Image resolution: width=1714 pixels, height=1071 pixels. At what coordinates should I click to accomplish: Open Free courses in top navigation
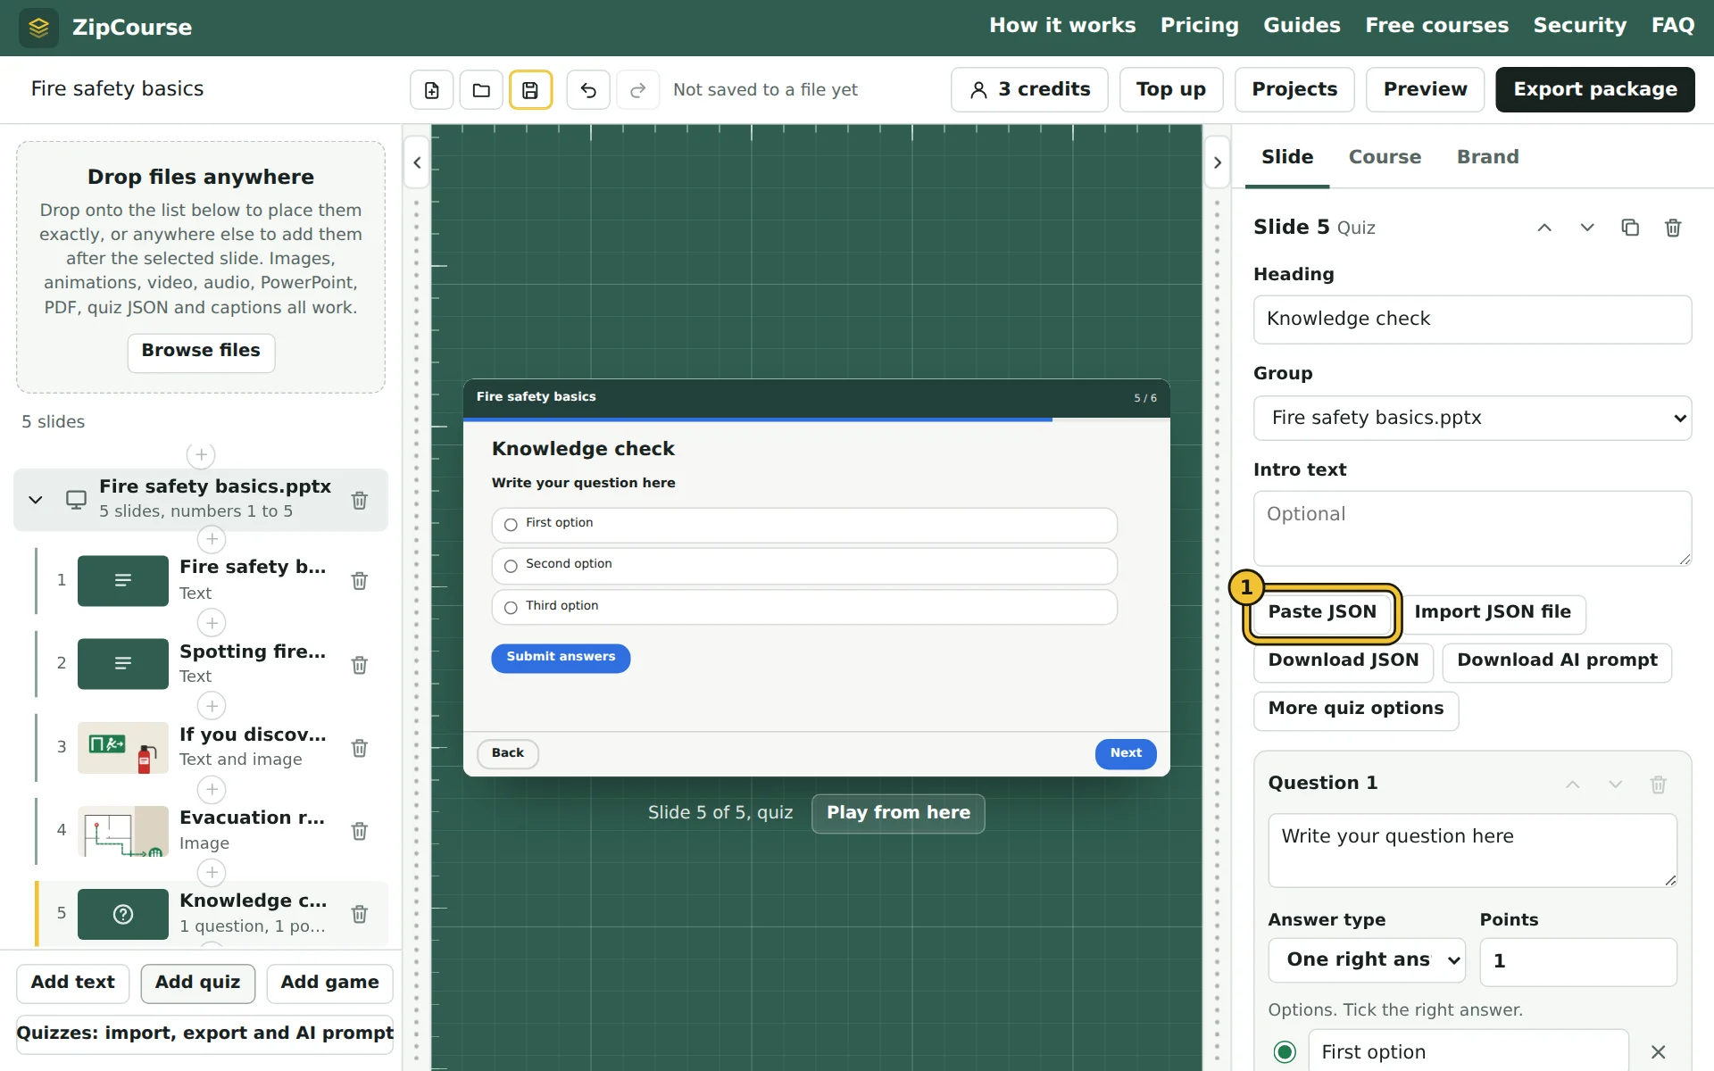(1436, 26)
